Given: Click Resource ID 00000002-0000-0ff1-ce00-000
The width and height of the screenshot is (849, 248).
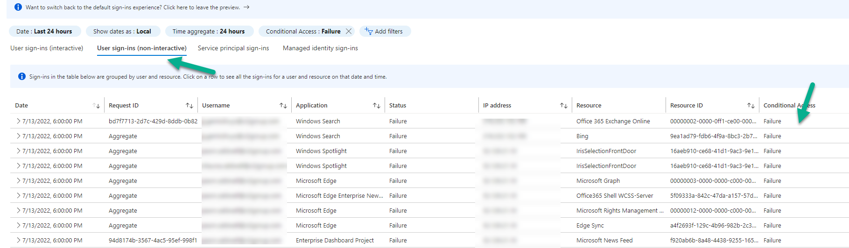Looking at the screenshot, I should click(x=713, y=121).
